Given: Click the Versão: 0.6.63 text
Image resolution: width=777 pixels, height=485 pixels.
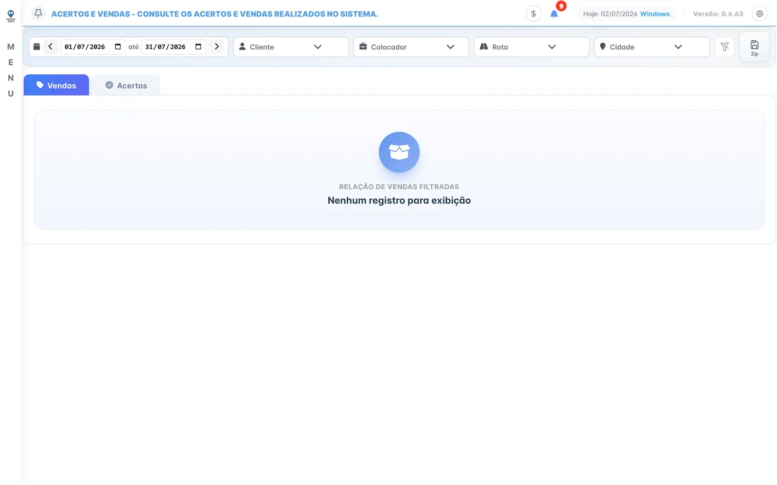Looking at the screenshot, I should 718,14.
